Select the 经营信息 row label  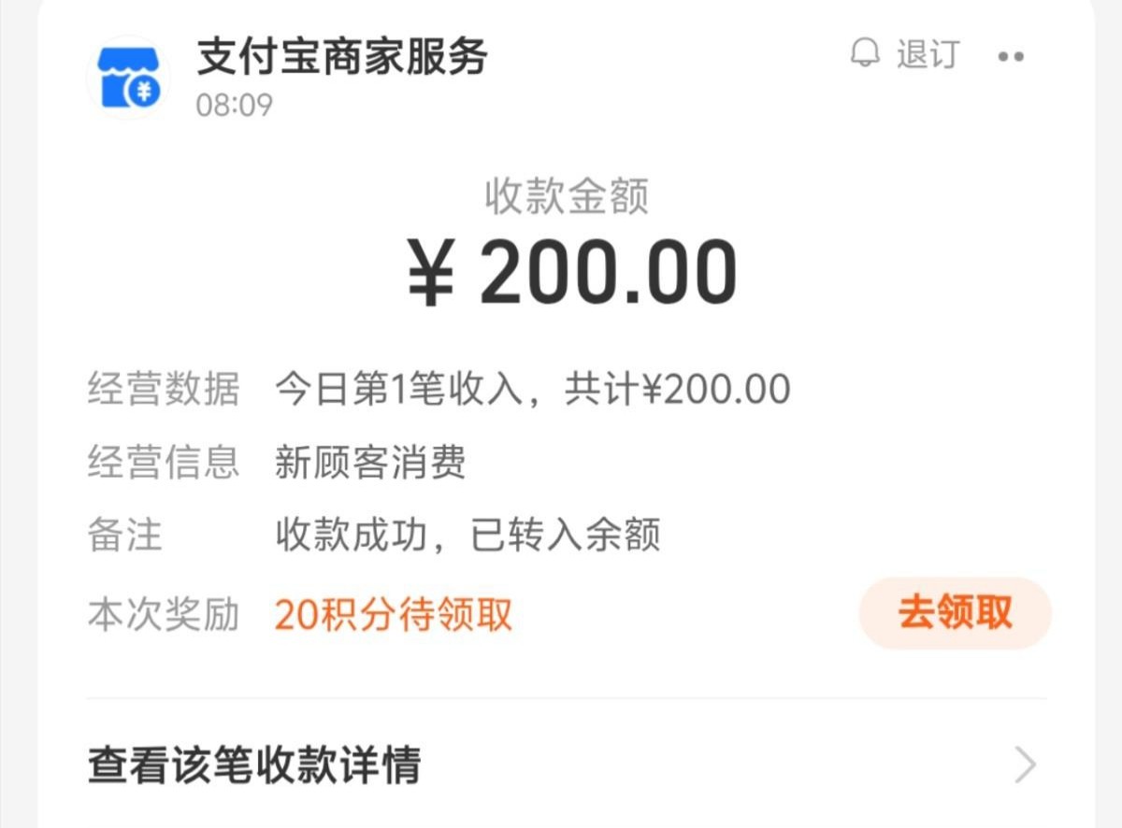pos(164,463)
